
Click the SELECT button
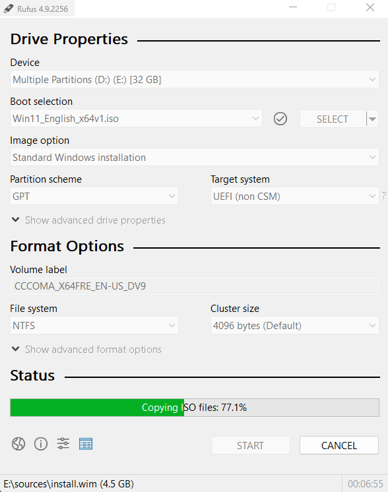[333, 119]
